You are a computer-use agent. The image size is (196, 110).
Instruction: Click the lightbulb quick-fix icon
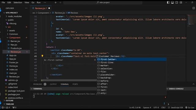42,56
